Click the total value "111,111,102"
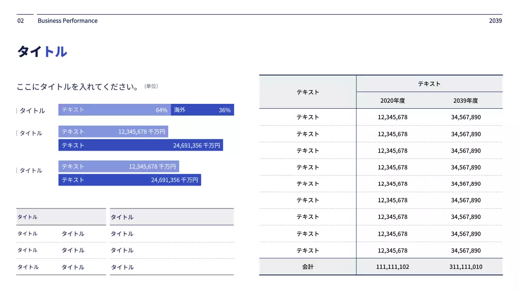519x292 pixels. click(x=392, y=267)
